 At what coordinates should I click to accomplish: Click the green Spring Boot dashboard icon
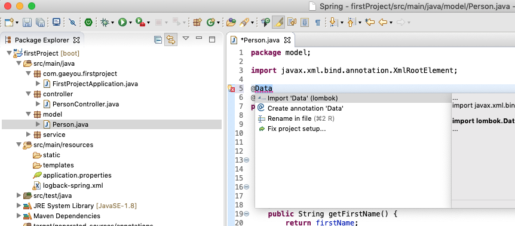(x=88, y=22)
